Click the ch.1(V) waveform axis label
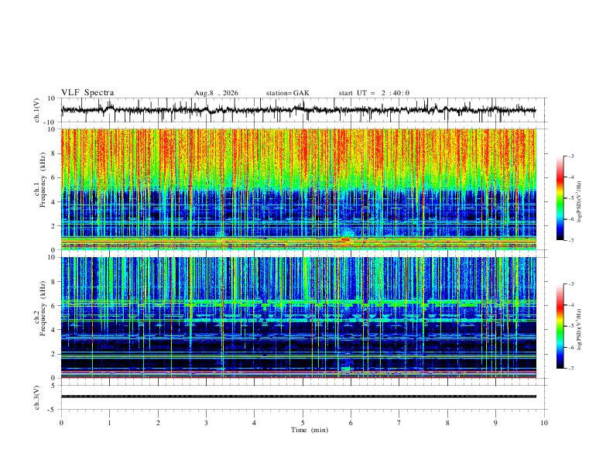Viewport: 613px width, 474px height. pos(37,110)
